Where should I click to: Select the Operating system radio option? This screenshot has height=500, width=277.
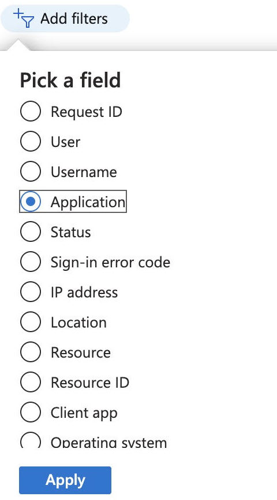coord(30,440)
